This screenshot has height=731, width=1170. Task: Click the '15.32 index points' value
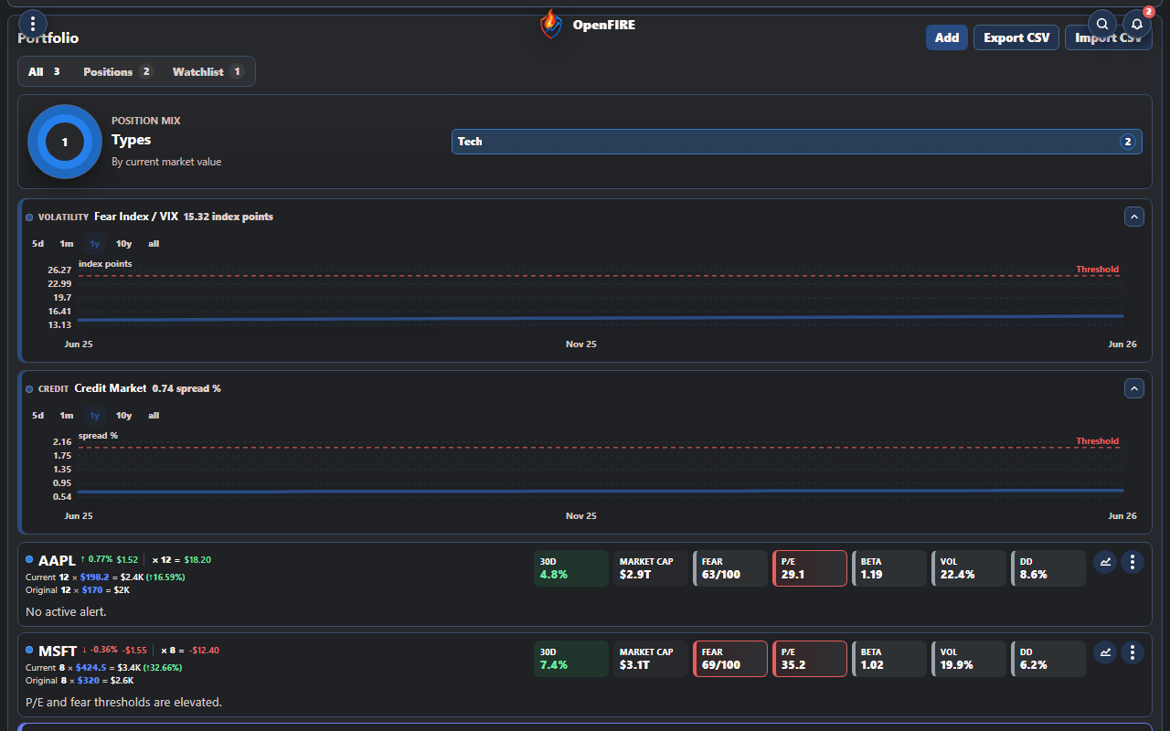[x=229, y=217]
